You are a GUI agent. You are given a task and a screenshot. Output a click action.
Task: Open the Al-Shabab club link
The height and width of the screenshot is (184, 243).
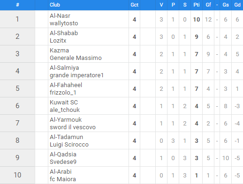[64, 33]
